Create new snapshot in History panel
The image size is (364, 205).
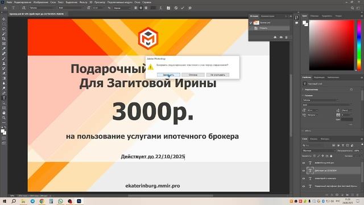(x=281, y=37)
